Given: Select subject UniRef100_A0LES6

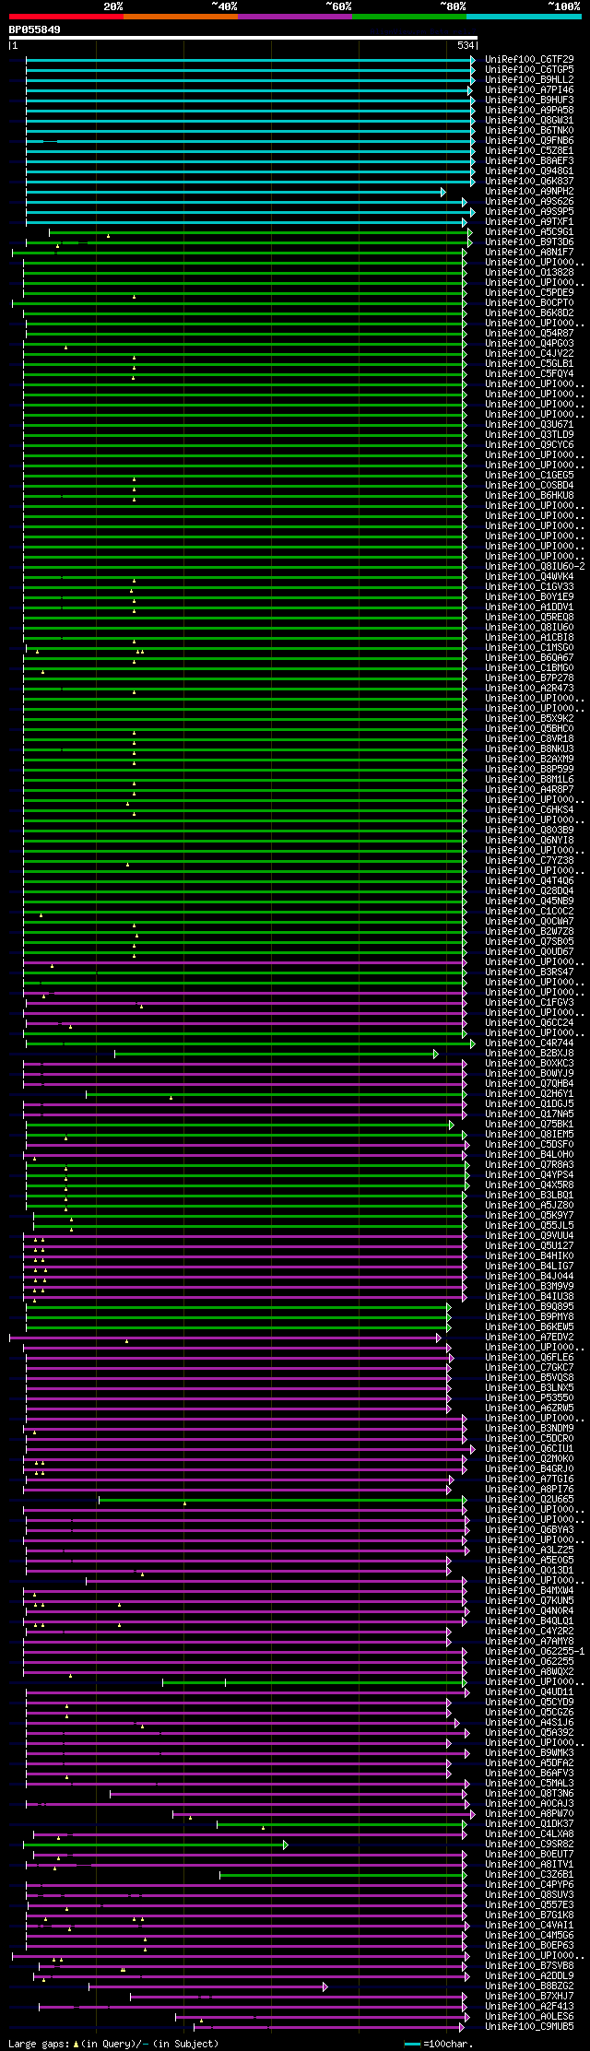Looking at the screenshot, I should coord(529,2017).
